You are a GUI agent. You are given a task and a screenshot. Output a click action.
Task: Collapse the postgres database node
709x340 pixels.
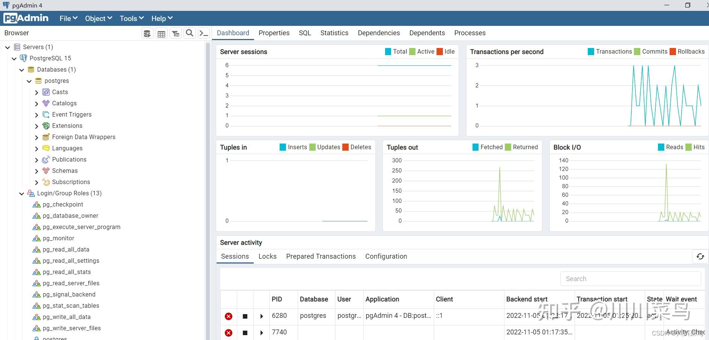[x=29, y=81]
